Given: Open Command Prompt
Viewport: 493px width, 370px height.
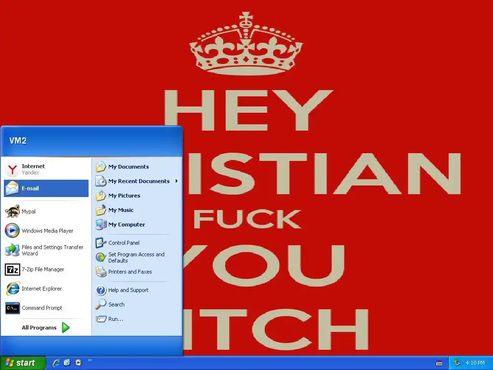Looking at the screenshot, I should coord(46,308).
